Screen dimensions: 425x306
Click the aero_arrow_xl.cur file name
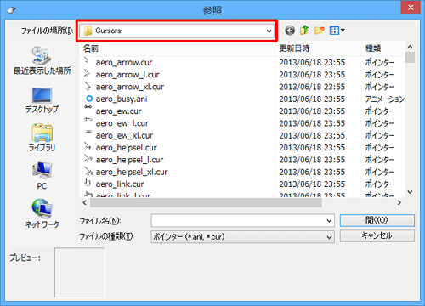[130, 87]
